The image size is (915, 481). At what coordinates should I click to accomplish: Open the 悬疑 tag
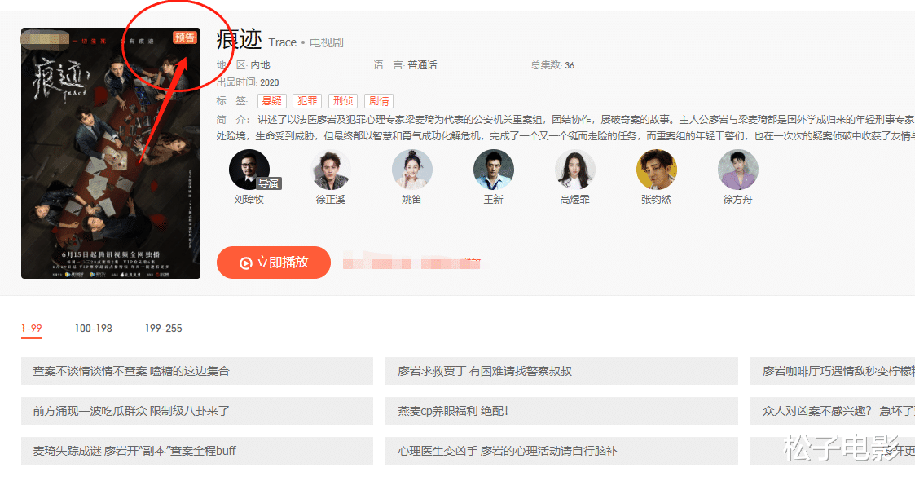pos(271,100)
